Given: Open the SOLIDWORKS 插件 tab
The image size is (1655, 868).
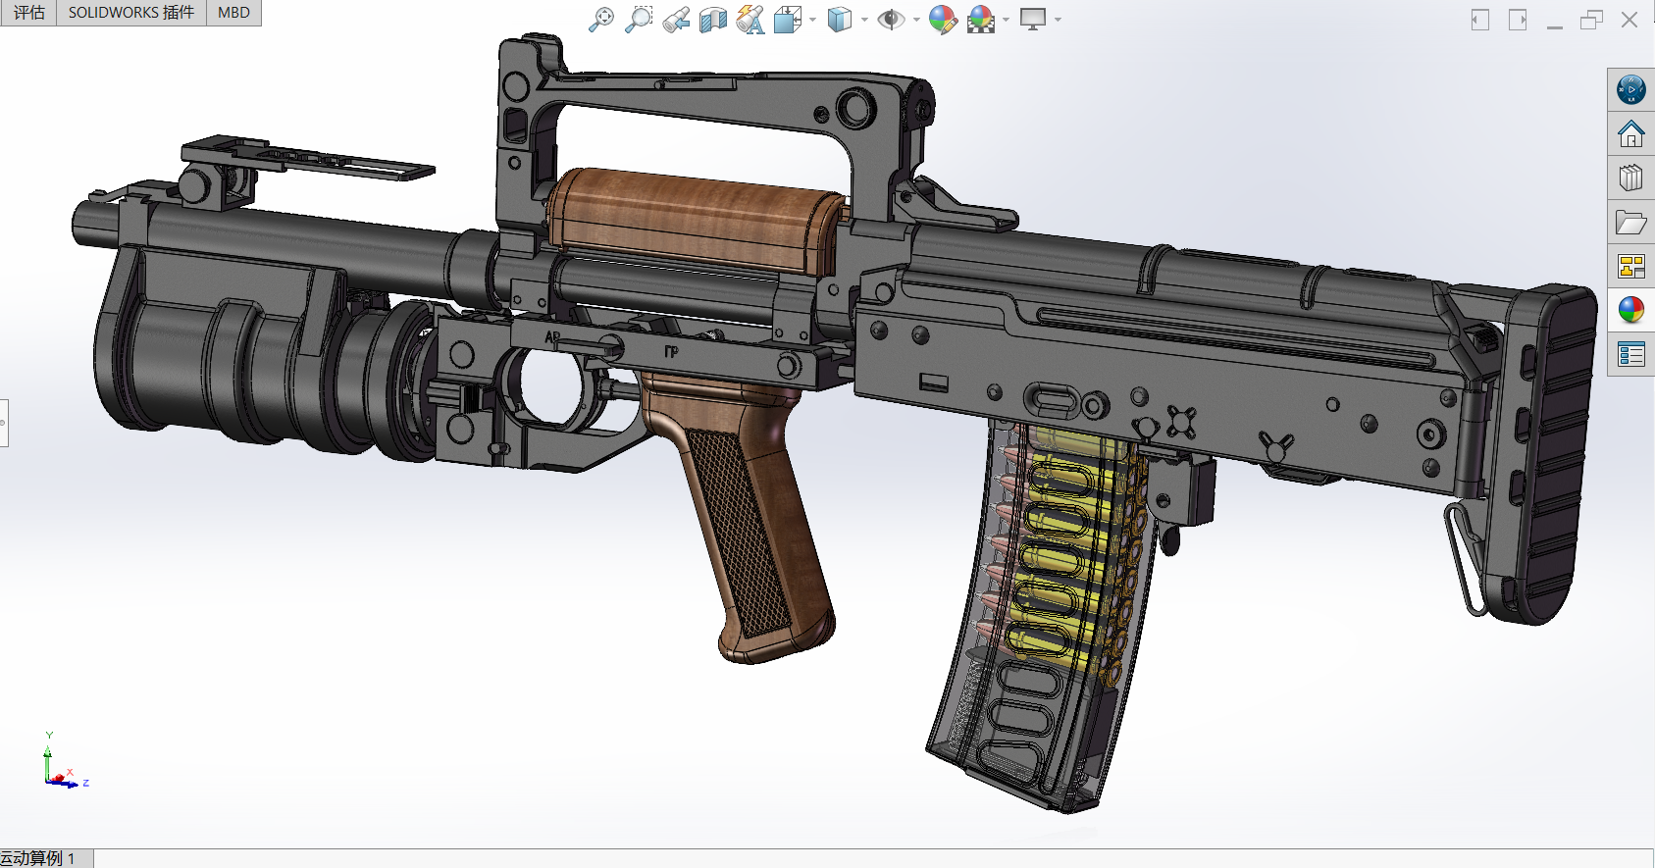Looking at the screenshot, I should click(131, 13).
